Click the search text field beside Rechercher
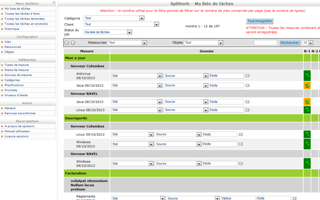The width and height of the screenshot is (320, 200). (265, 43)
